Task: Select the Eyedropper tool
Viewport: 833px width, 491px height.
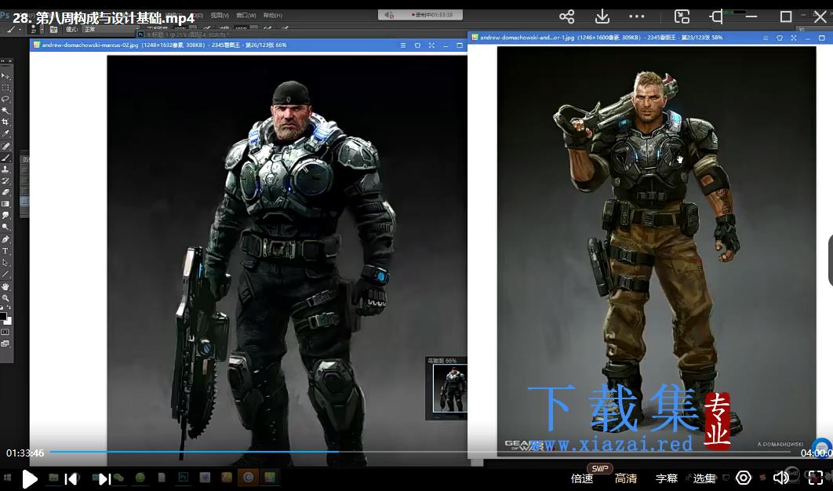Action: click(5, 134)
